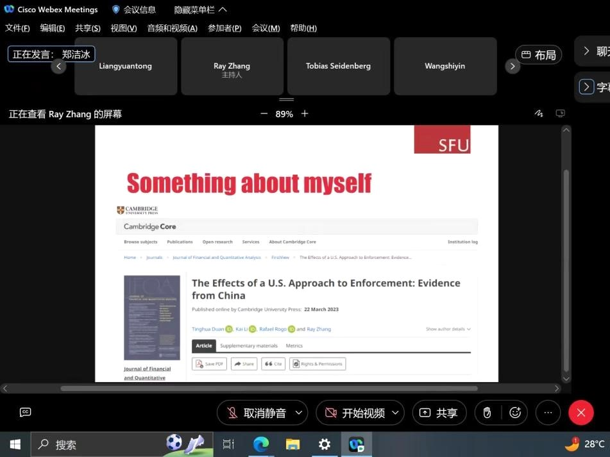The height and width of the screenshot is (457, 610).
Task: Open File Explorer from taskbar
Action: click(292, 444)
